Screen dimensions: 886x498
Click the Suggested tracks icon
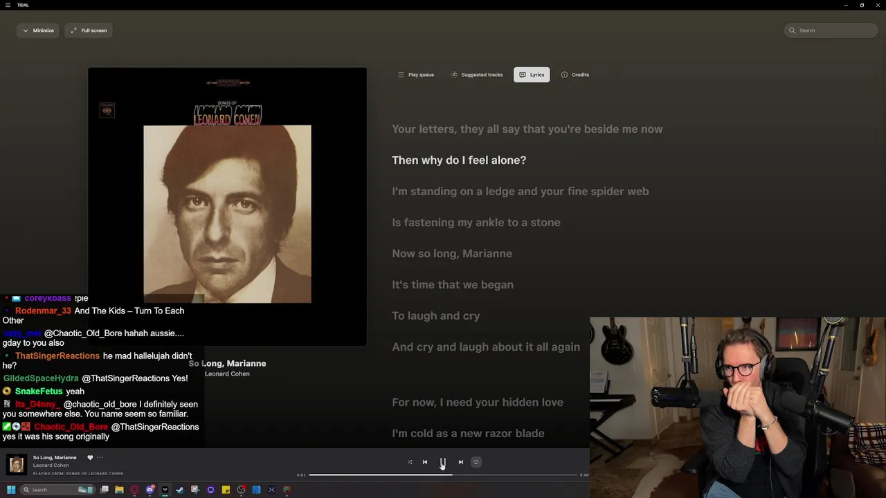[x=454, y=75]
